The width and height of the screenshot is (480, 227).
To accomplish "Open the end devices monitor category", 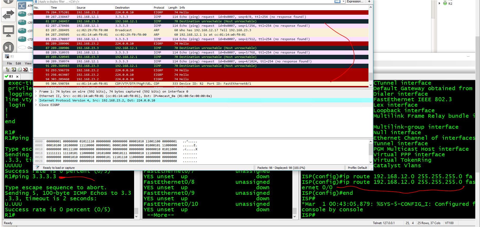I will pyautogui.click(x=8, y=31).
